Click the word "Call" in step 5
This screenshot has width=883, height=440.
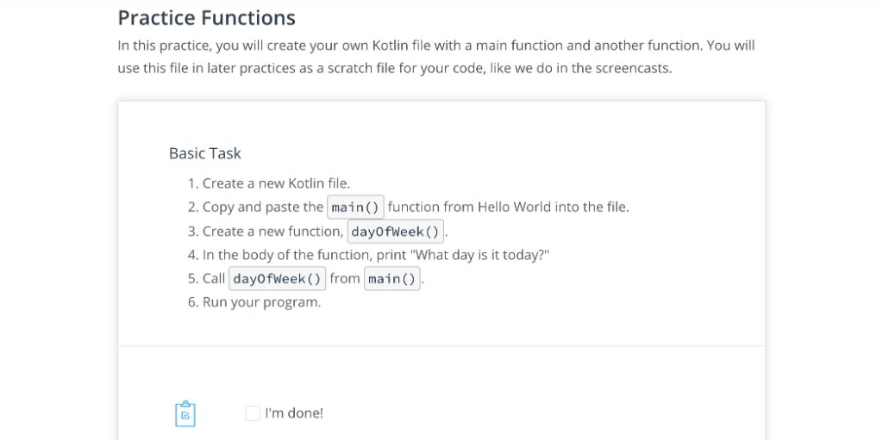pyautogui.click(x=214, y=279)
